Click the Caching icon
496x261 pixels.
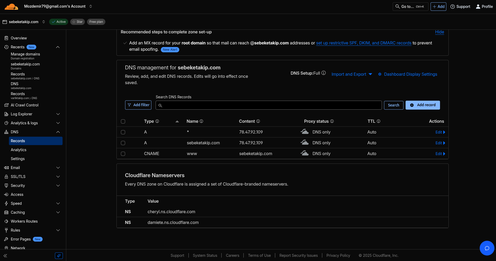6,212
